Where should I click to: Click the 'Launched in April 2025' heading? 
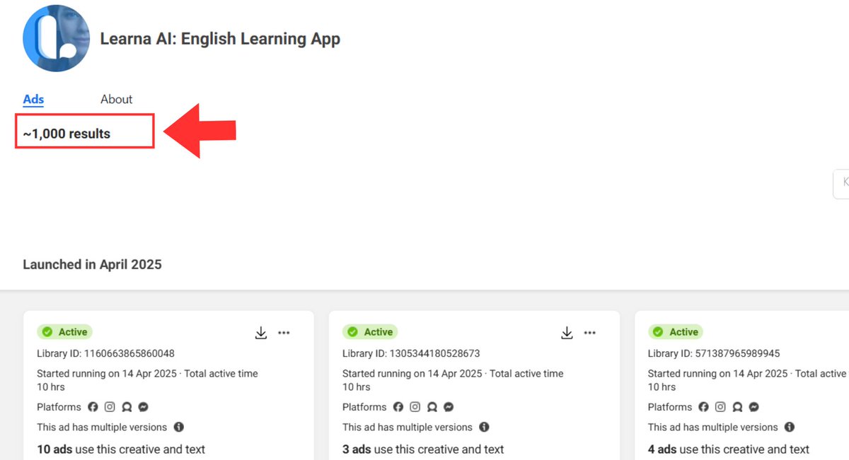coord(92,265)
